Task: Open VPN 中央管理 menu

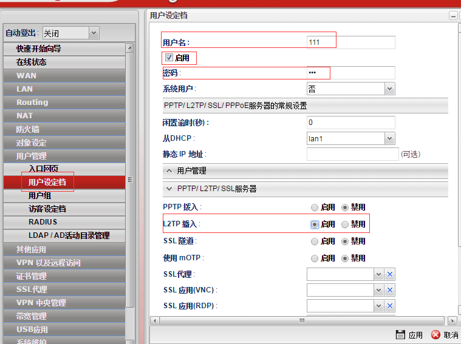Action: point(64,303)
